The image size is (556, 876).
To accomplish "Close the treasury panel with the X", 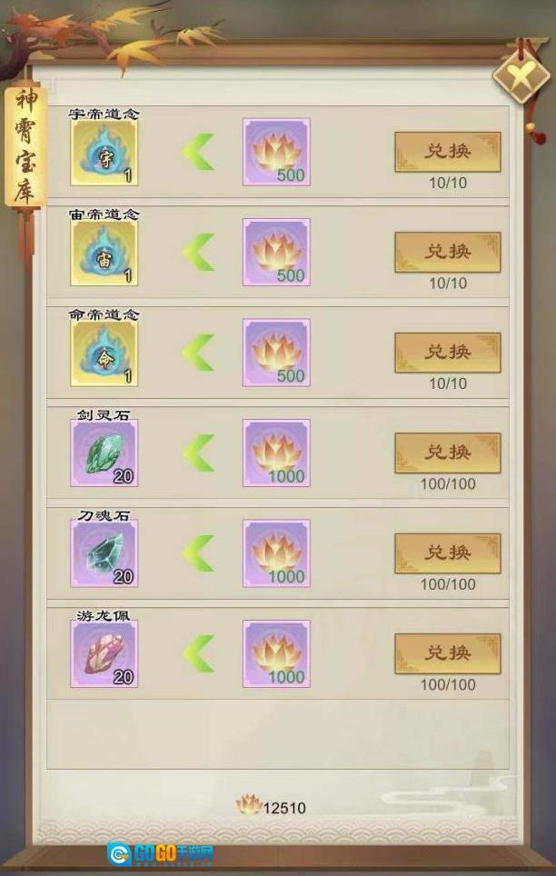I will [521, 76].
